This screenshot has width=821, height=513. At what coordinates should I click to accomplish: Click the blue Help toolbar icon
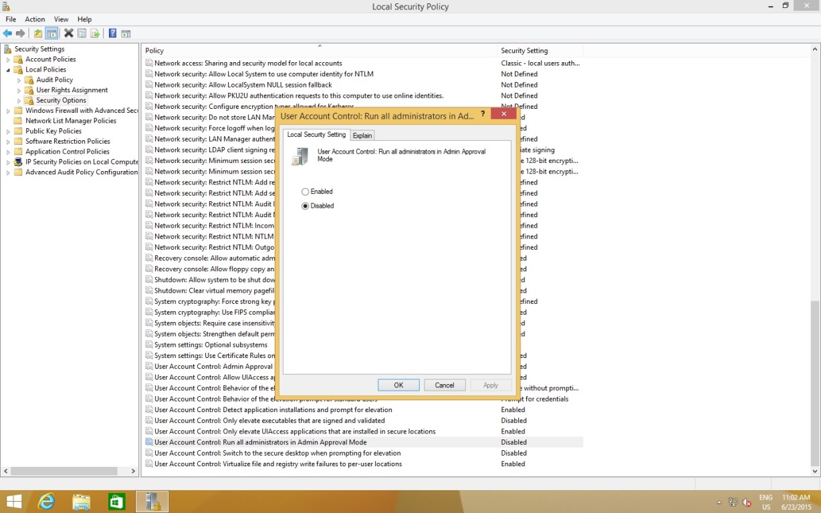(112, 33)
